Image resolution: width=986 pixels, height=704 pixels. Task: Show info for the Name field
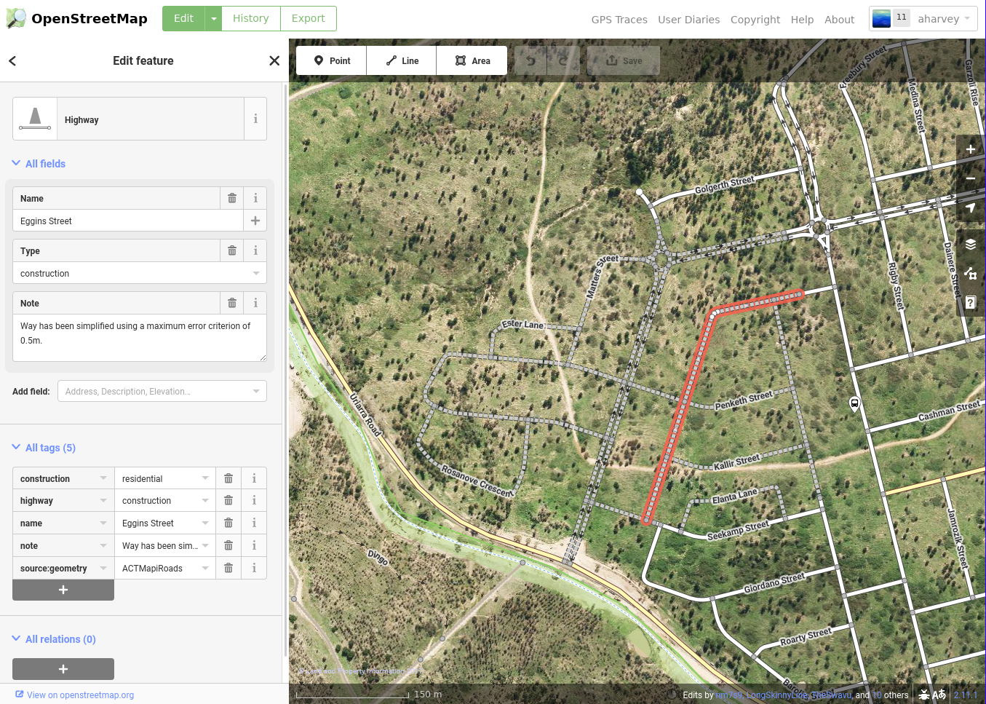coord(255,198)
